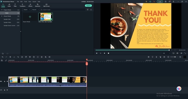Screen dimensions: 188x99
Task: Toggle lock on audio track 1
Action: click(x=5, y=90)
